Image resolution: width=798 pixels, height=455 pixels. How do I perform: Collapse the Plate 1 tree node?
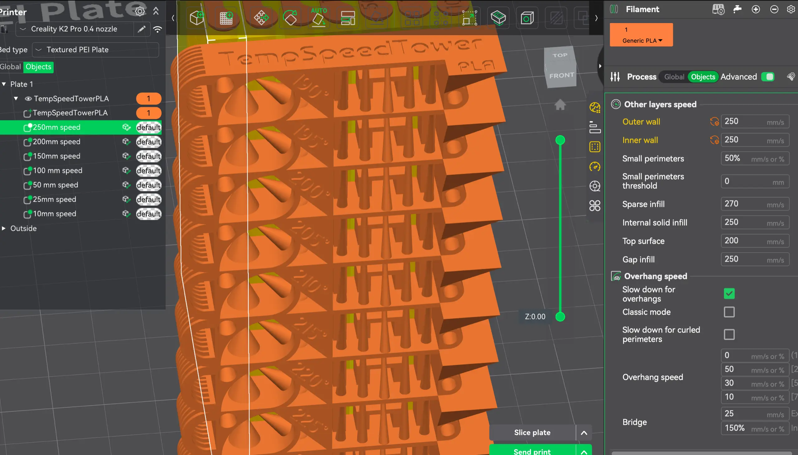coord(4,84)
